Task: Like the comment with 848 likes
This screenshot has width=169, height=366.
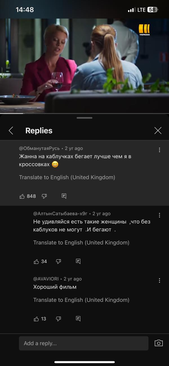Action: [x=22, y=196]
